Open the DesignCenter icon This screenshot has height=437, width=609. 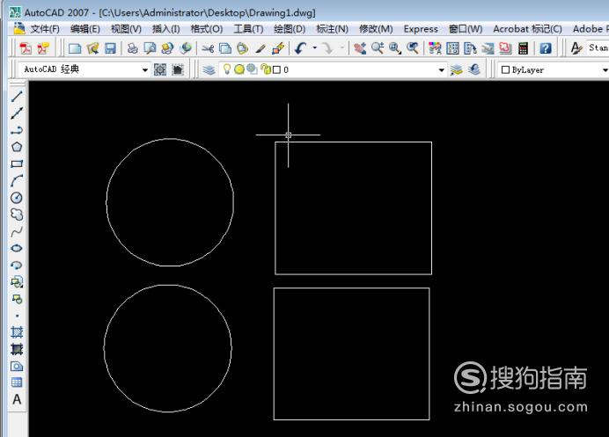452,48
